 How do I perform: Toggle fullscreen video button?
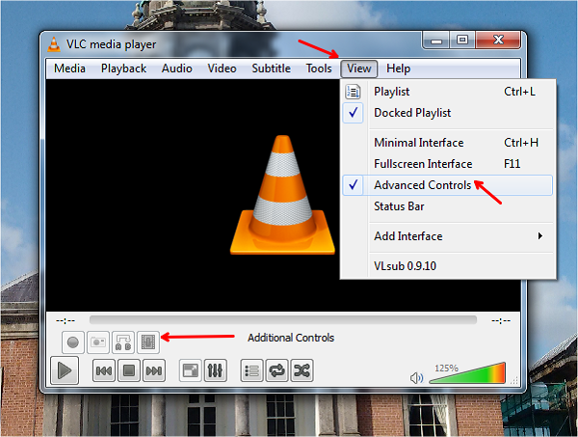pos(190,370)
